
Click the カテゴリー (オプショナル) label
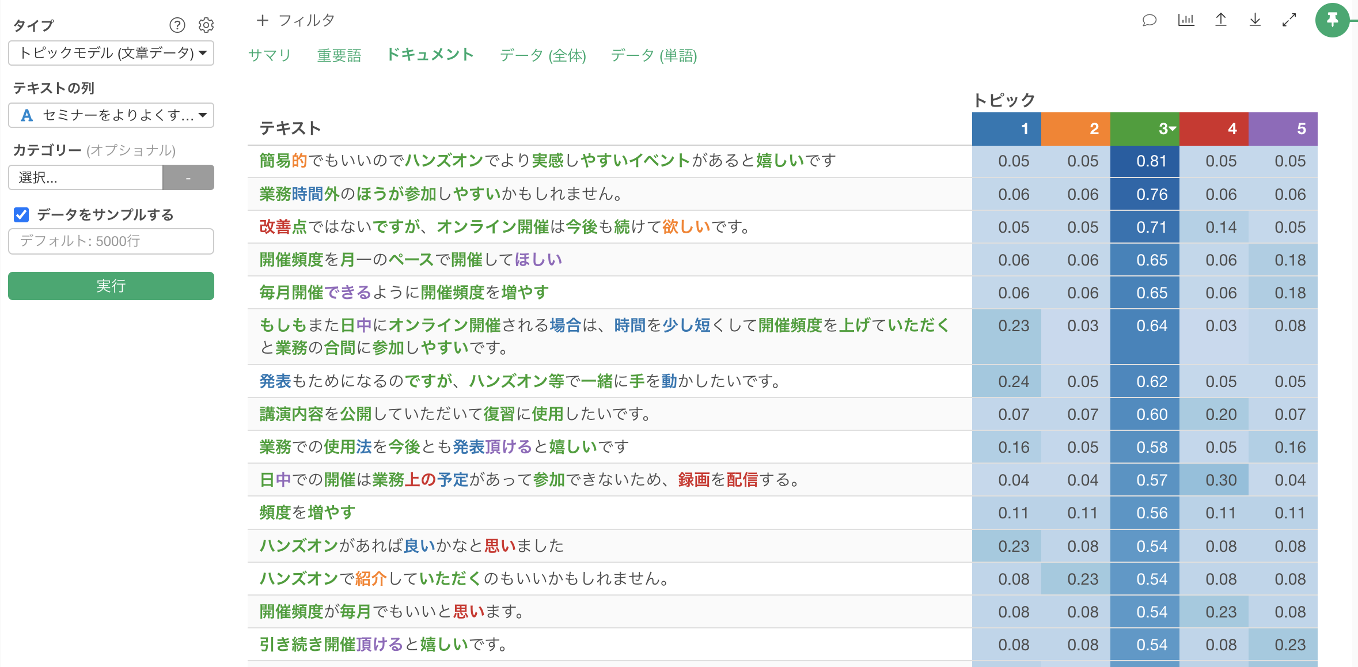click(94, 150)
